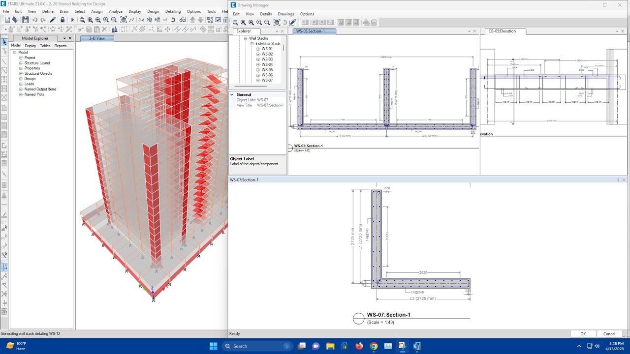Open File Explorer from the taskbar
The image size is (630, 354).
(330, 346)
